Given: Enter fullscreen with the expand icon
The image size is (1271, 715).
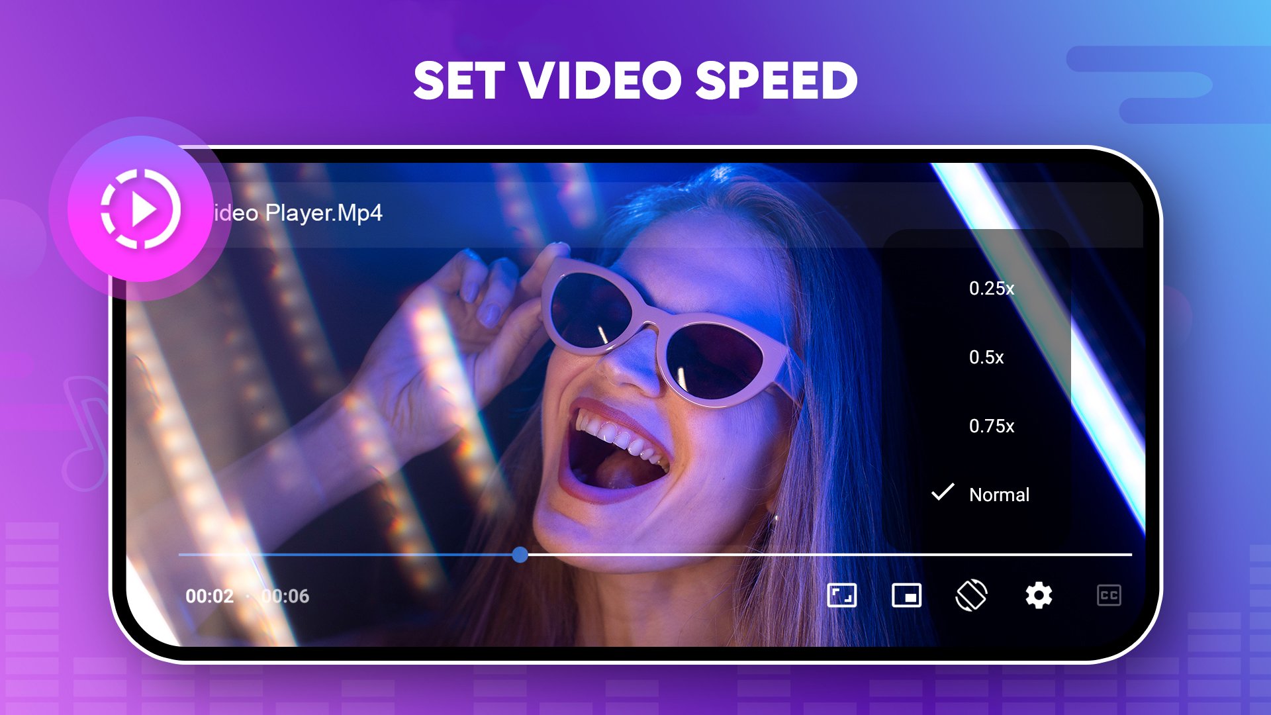Looking at the screenshot, I should pyautogui.click(x=841, y=595).
